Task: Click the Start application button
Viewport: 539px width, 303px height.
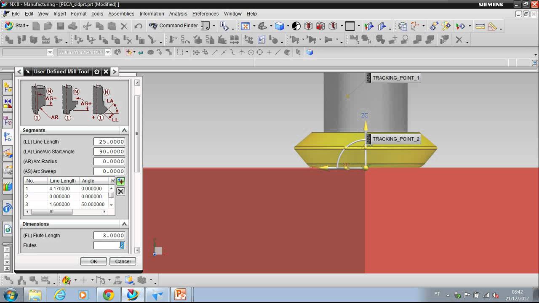Action: tap(16, 26)
